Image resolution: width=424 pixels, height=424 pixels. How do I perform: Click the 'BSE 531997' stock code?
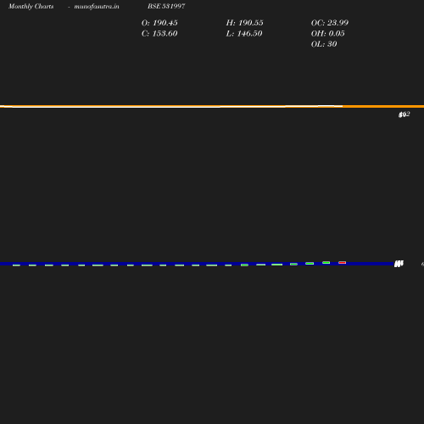(166, 6)
